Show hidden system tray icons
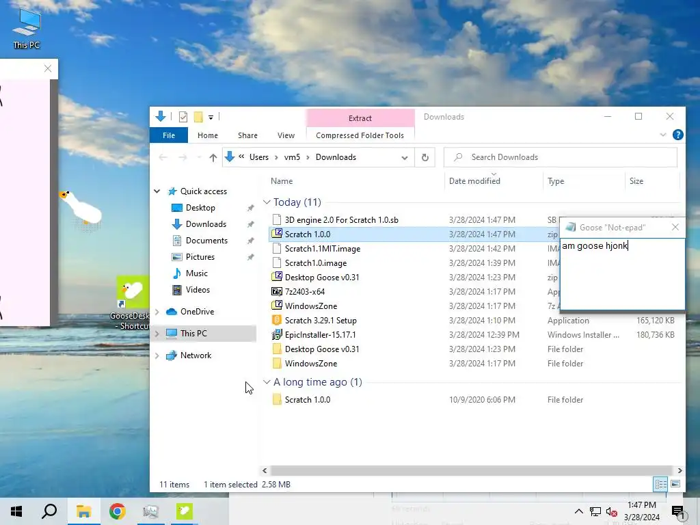700x525 pixels. coord(578,511)
